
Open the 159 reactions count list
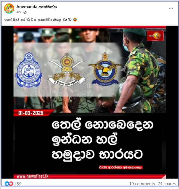coord(18,184)
